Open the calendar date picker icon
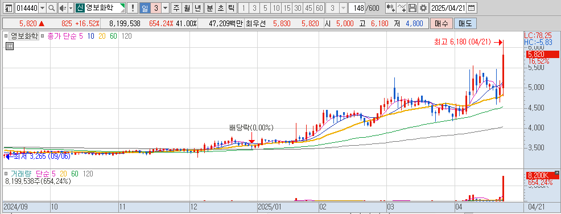Screen dimensions: 561x214 click(x=472, y=8)
